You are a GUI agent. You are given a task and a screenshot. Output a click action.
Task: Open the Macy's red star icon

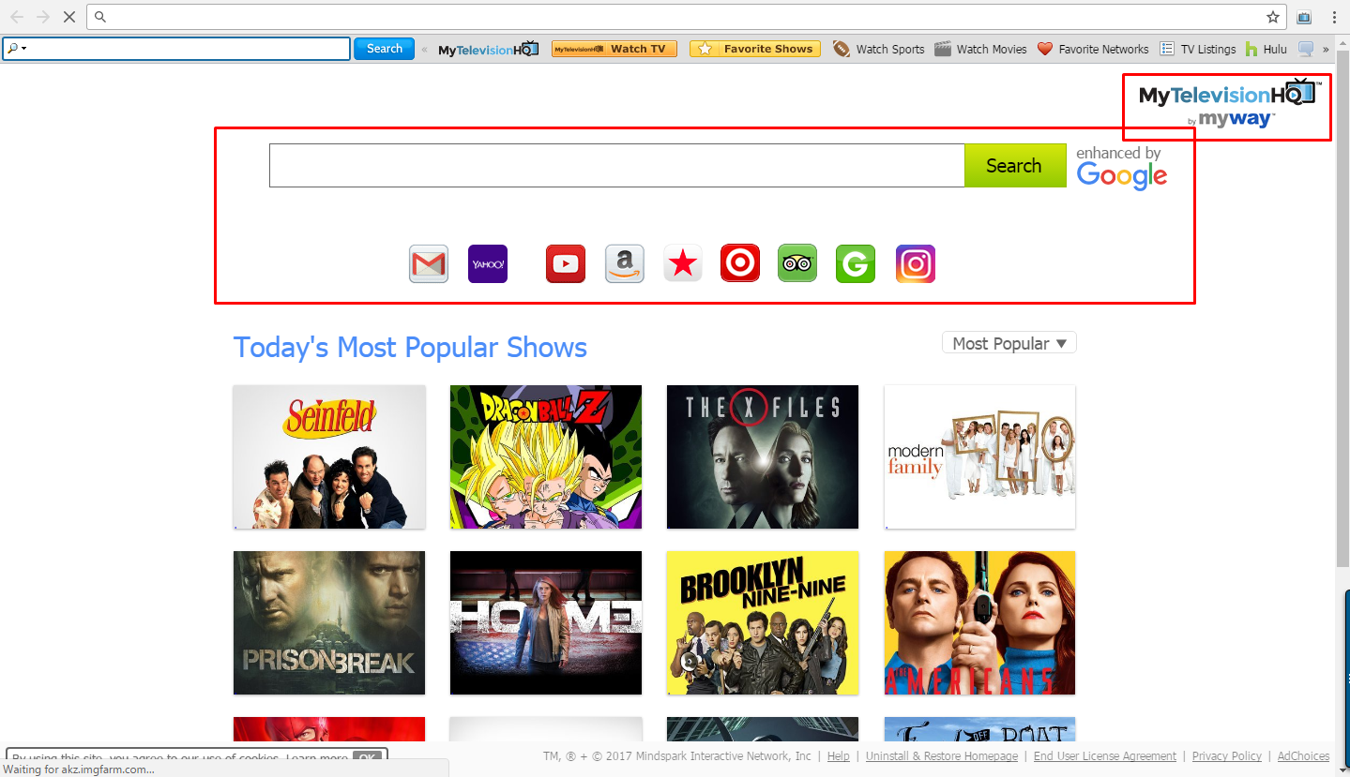(x=683, y=264)
